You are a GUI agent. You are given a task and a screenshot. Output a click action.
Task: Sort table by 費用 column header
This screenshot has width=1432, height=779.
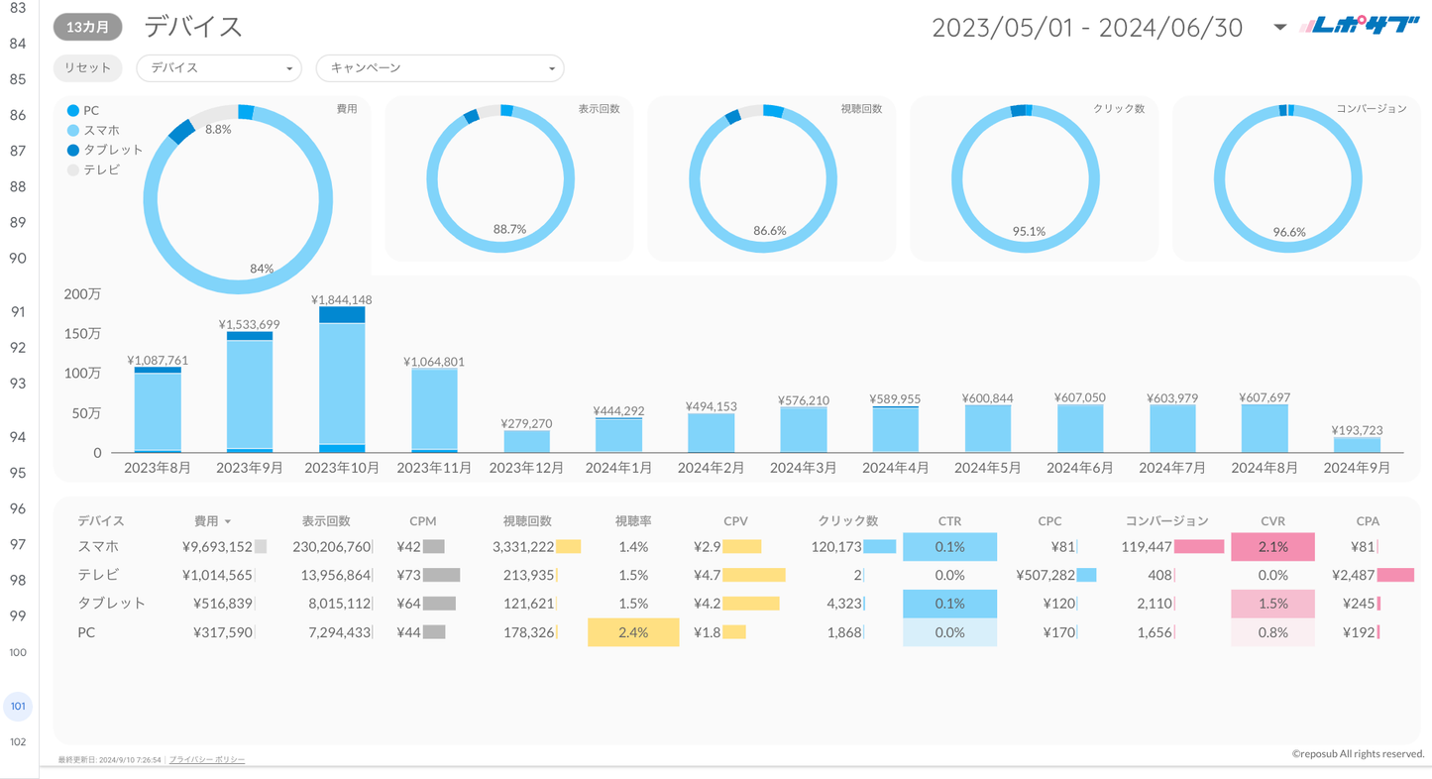coord(212,520)
